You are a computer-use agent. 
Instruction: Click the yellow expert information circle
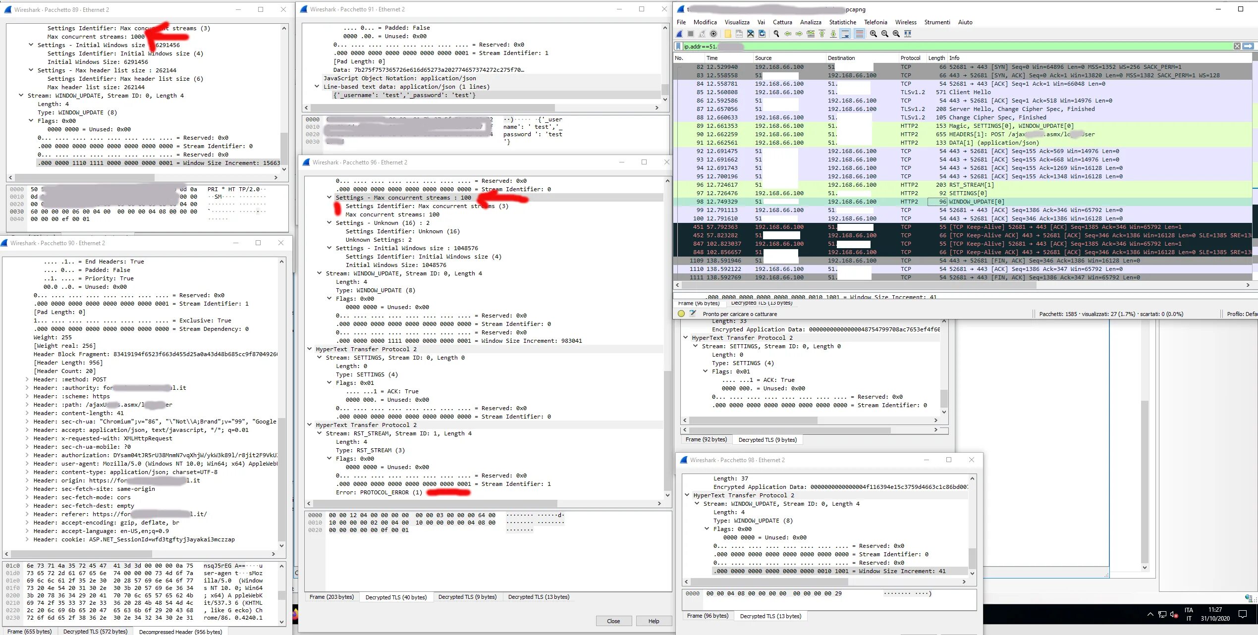tap(681, 314)
